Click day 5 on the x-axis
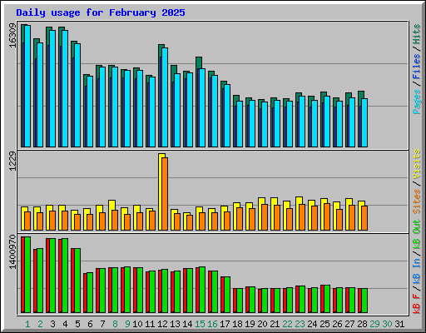 (77, 324)
